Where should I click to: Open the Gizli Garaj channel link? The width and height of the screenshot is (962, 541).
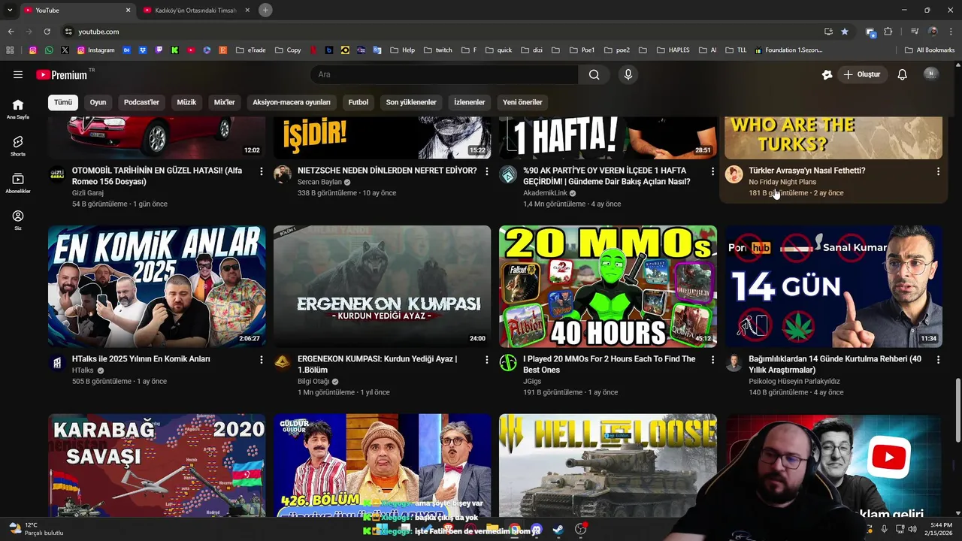tap(88, 193)
